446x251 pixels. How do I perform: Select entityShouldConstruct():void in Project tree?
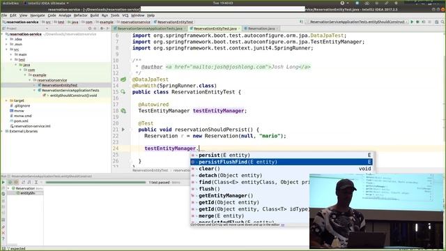[x=73, y=96]
